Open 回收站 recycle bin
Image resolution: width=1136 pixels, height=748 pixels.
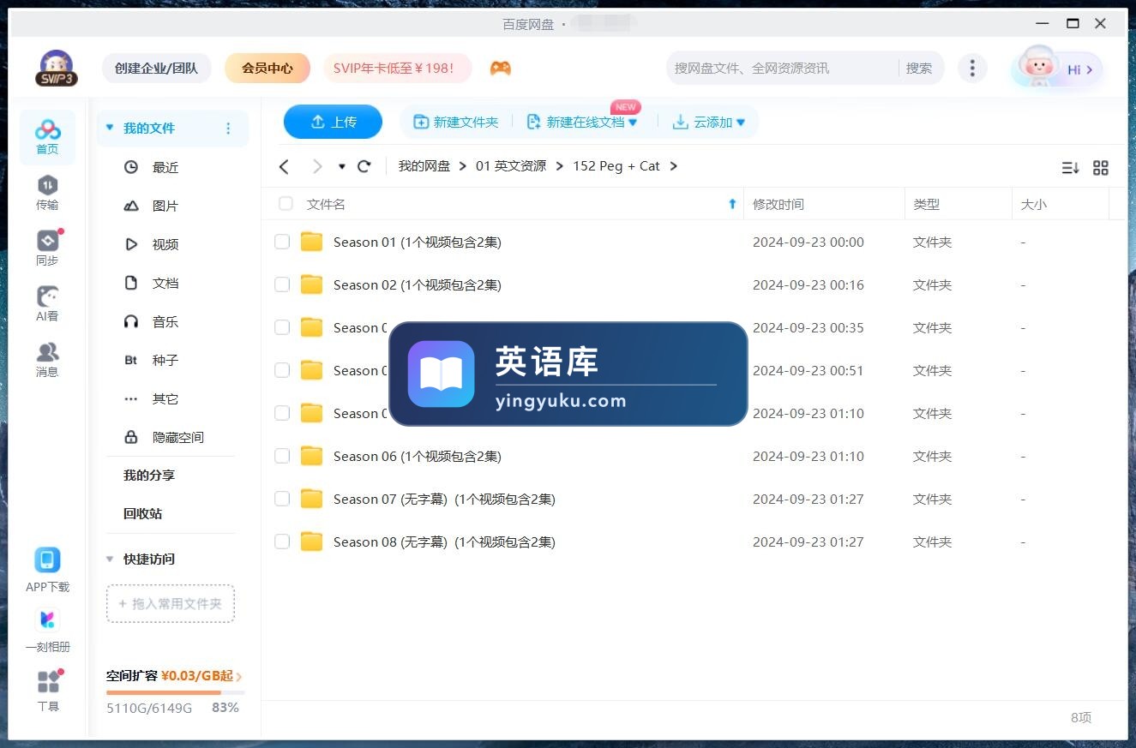(143, 514)
